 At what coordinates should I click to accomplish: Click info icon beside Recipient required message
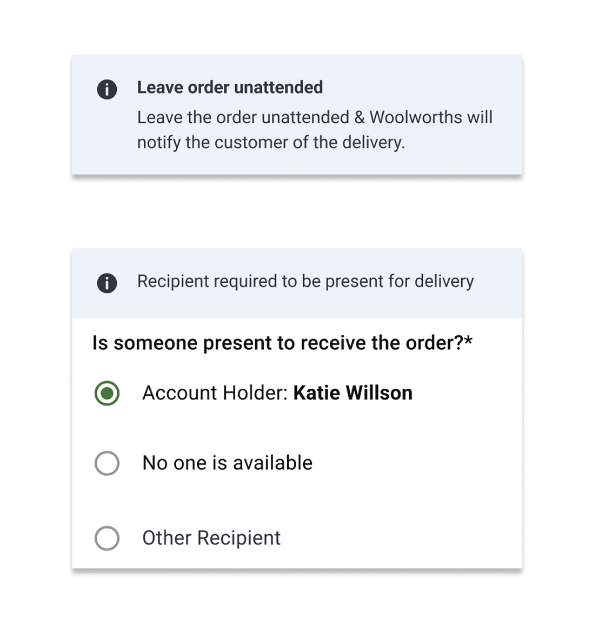coord(107,283)
